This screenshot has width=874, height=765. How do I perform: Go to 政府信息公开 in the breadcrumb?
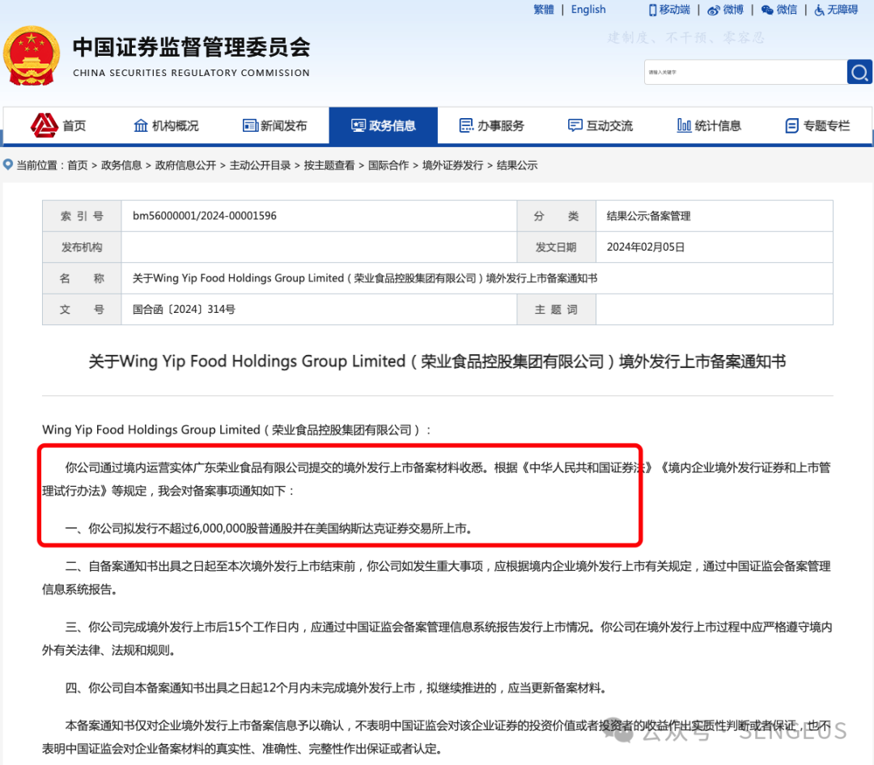point(185,165)
